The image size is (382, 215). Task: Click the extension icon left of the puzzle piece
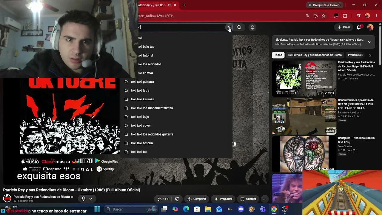[x=336, y=16]
